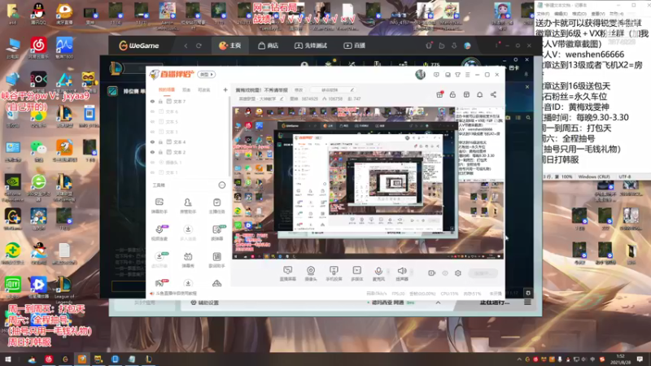Select the second scene tab
This screenshot has height=366, width=651.
(x=186, y=89)
